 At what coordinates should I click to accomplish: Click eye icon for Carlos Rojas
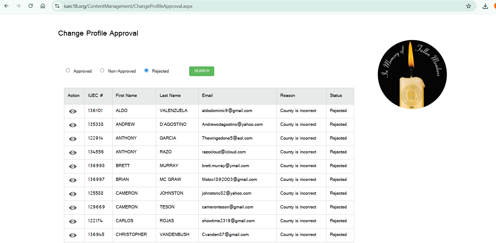click(x=73, y=221)
